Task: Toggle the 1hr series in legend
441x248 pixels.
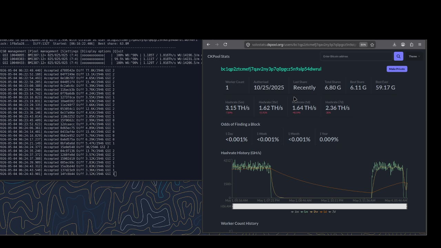Action: coord(314,212)
